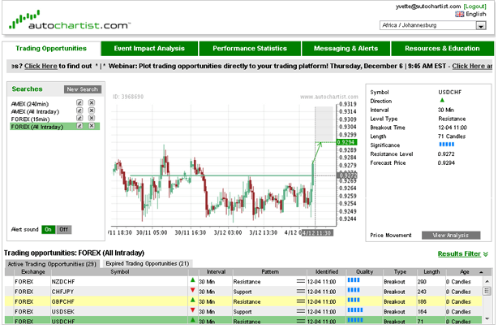Delete the AMEX (All Intraday) search
498x329 pixels.
tap(92, 111)
